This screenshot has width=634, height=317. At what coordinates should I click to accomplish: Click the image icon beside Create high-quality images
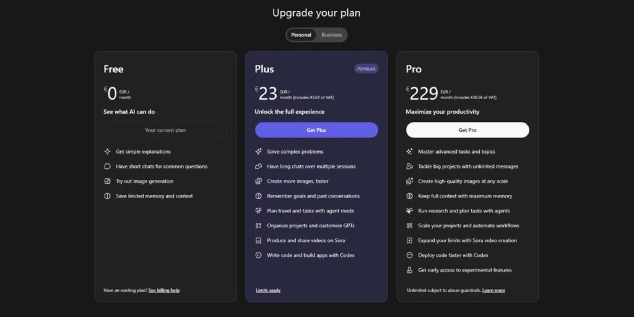410,181
